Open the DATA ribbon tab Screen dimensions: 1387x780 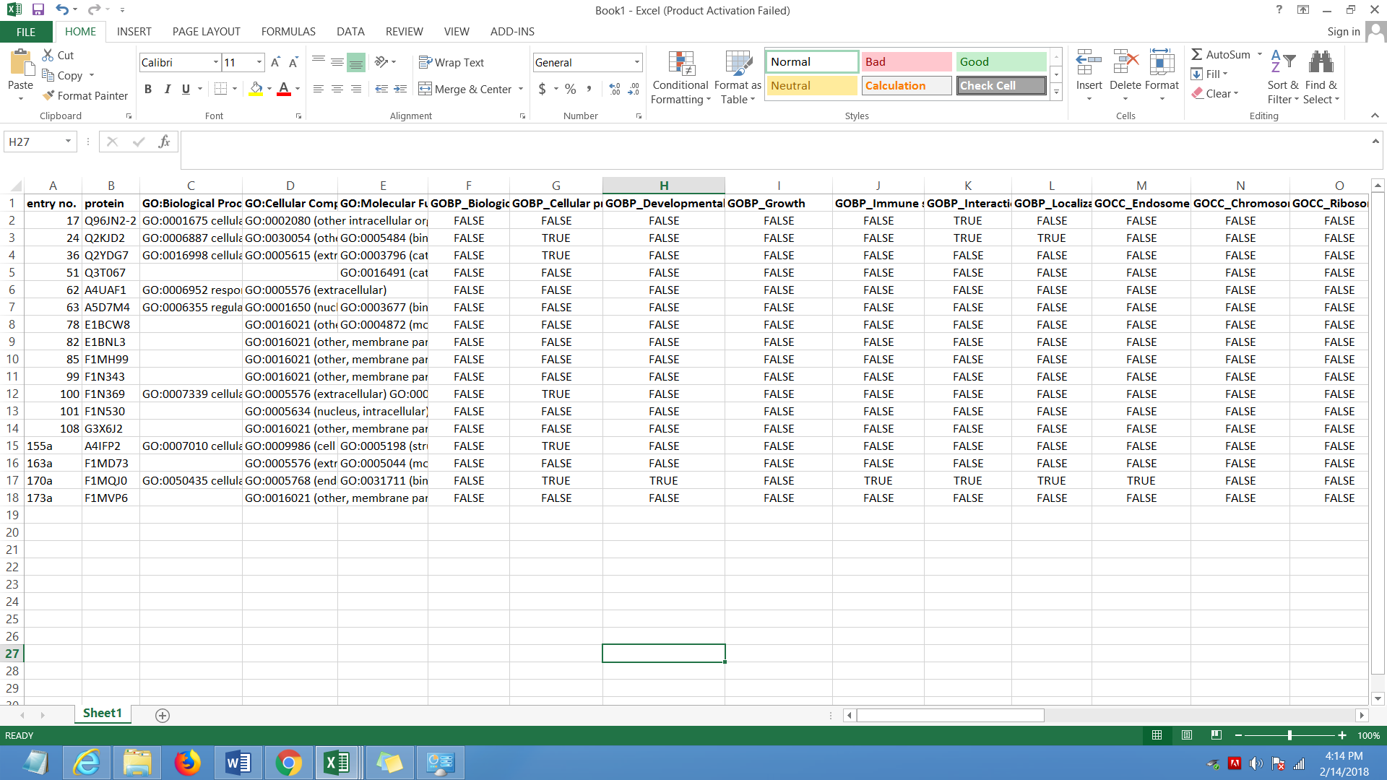pos(350,32)
